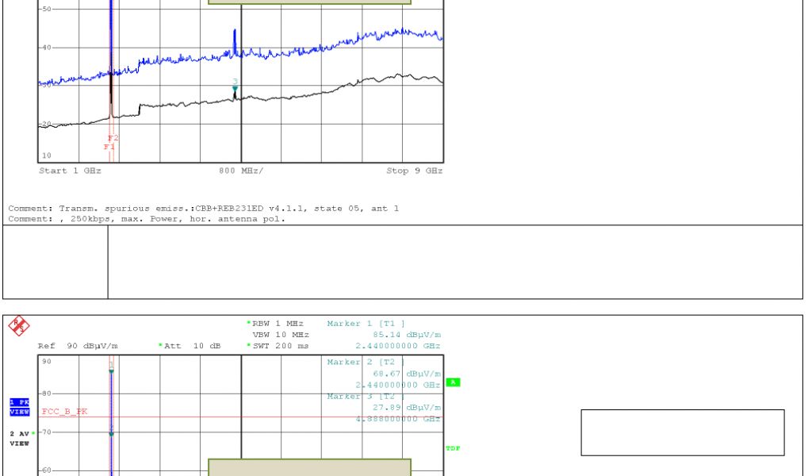This screenshot has width=812, height=476.
Task: Click the 'Marker 1 [T1]' readout
Action: click(x=366, y=324)
